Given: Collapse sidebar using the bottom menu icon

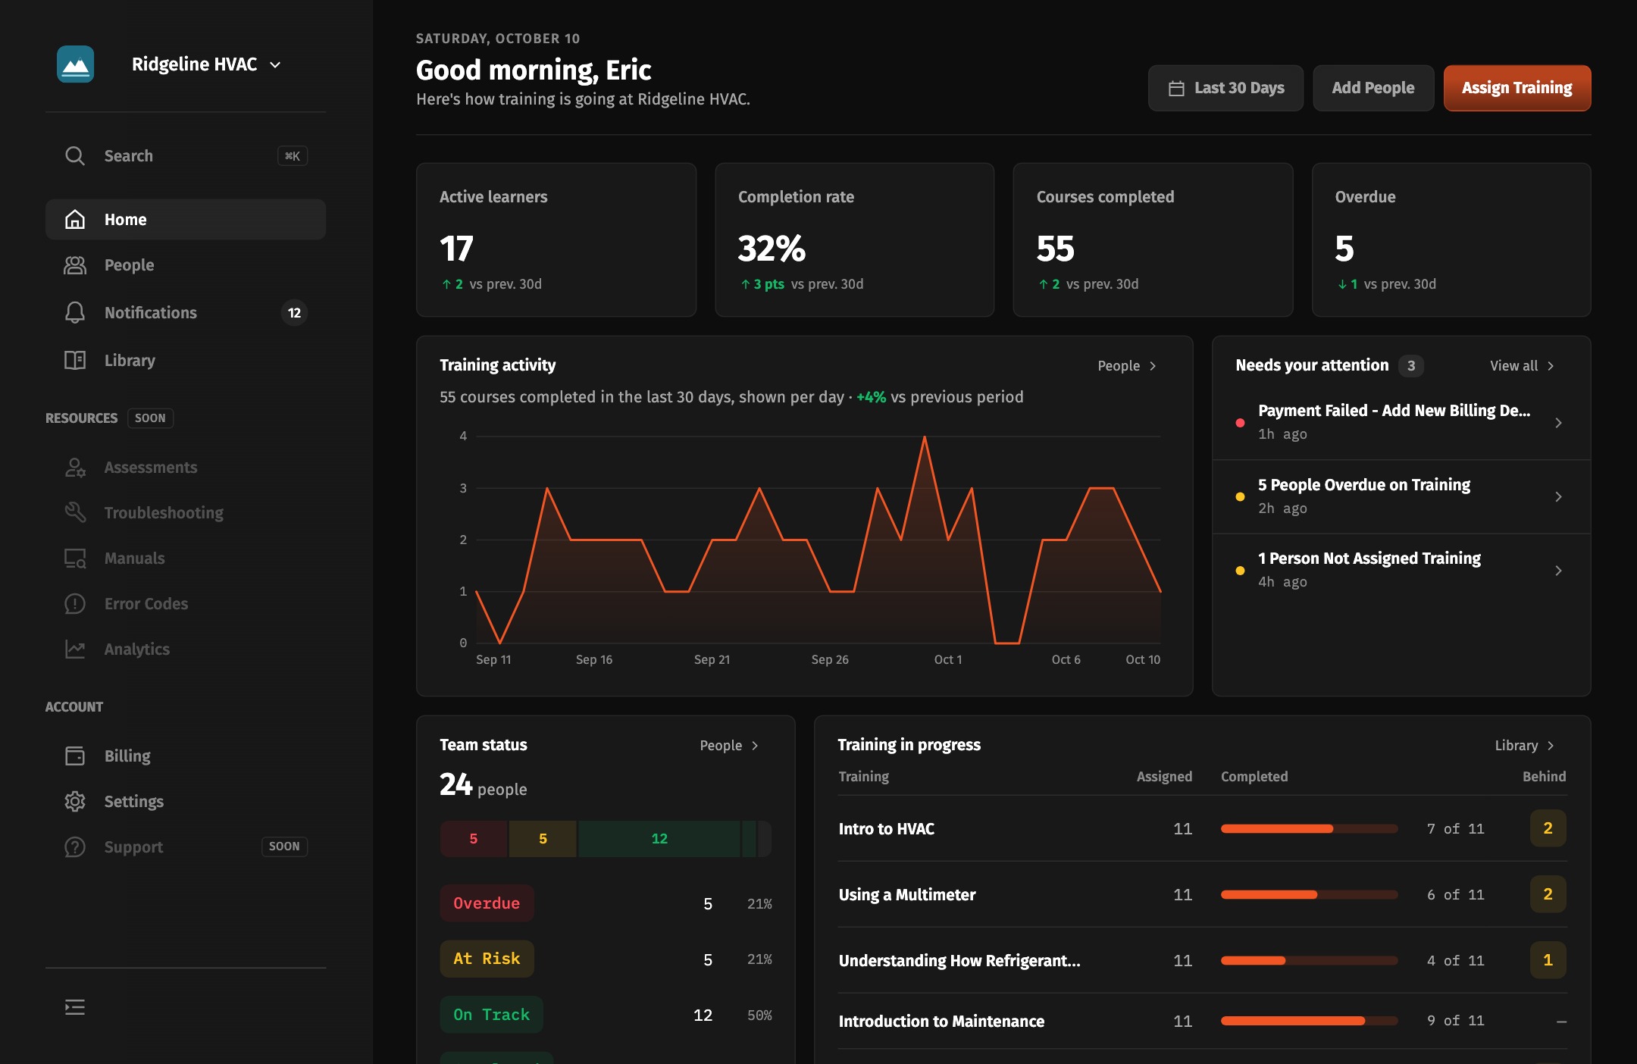Looking at the screenshot, I should pos(75,1007).
